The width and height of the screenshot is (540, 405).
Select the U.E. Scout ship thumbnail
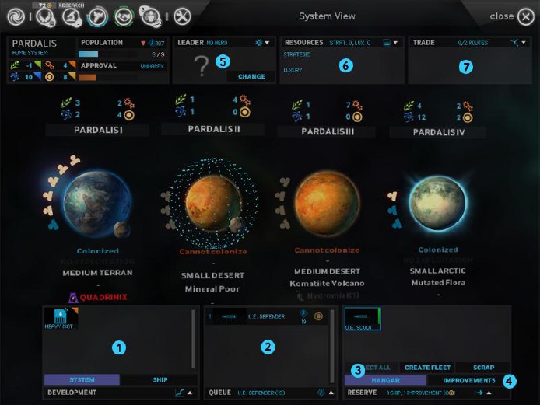(x=363, y=319)
